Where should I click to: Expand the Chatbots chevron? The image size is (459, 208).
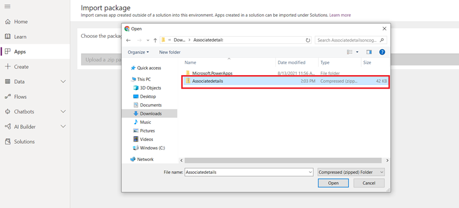(x=63, y=112)
